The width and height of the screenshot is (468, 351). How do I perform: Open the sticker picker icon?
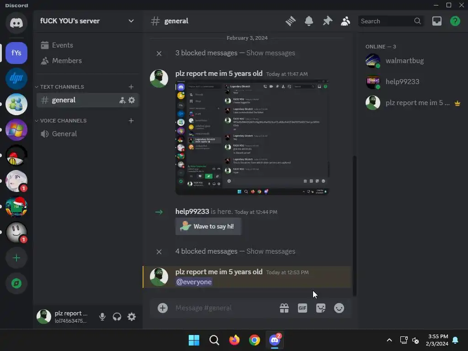(x=321, y=308)
